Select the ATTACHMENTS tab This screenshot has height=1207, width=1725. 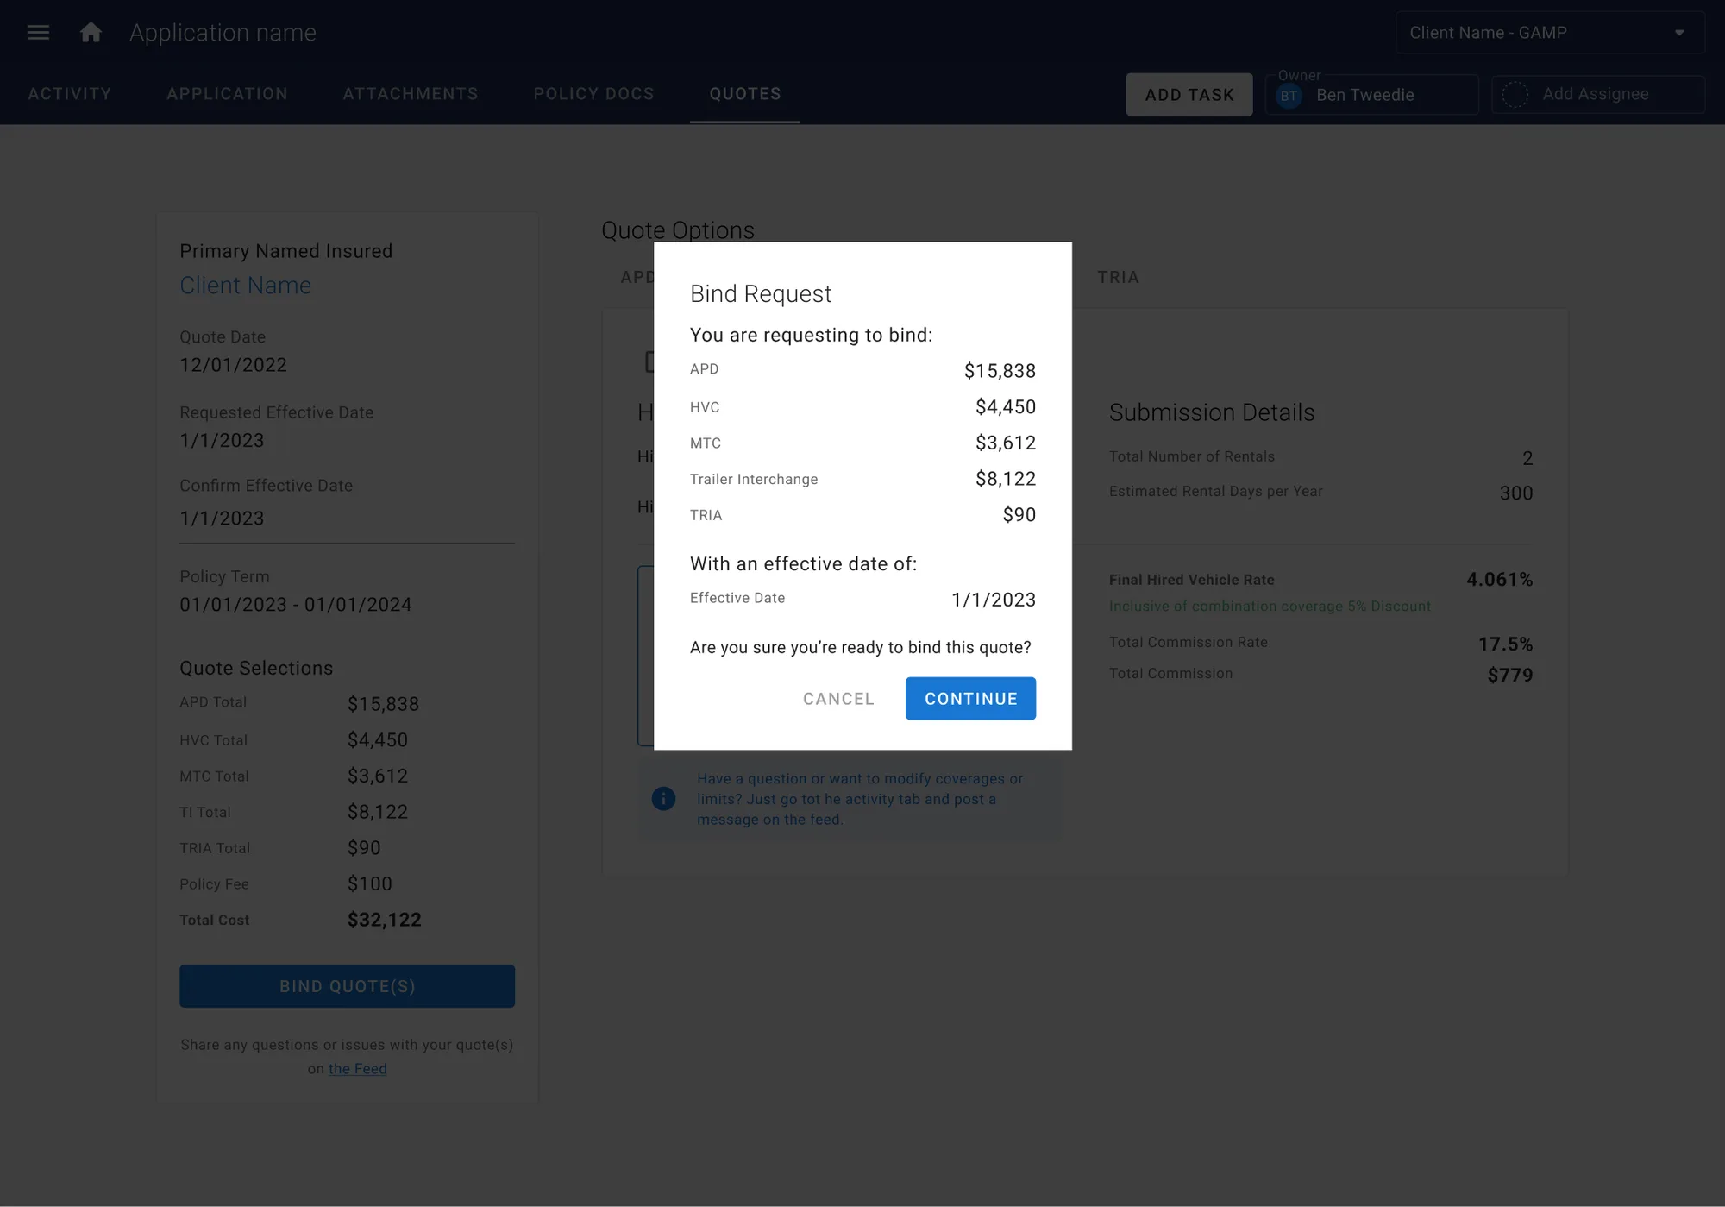[x=411, y=94]
